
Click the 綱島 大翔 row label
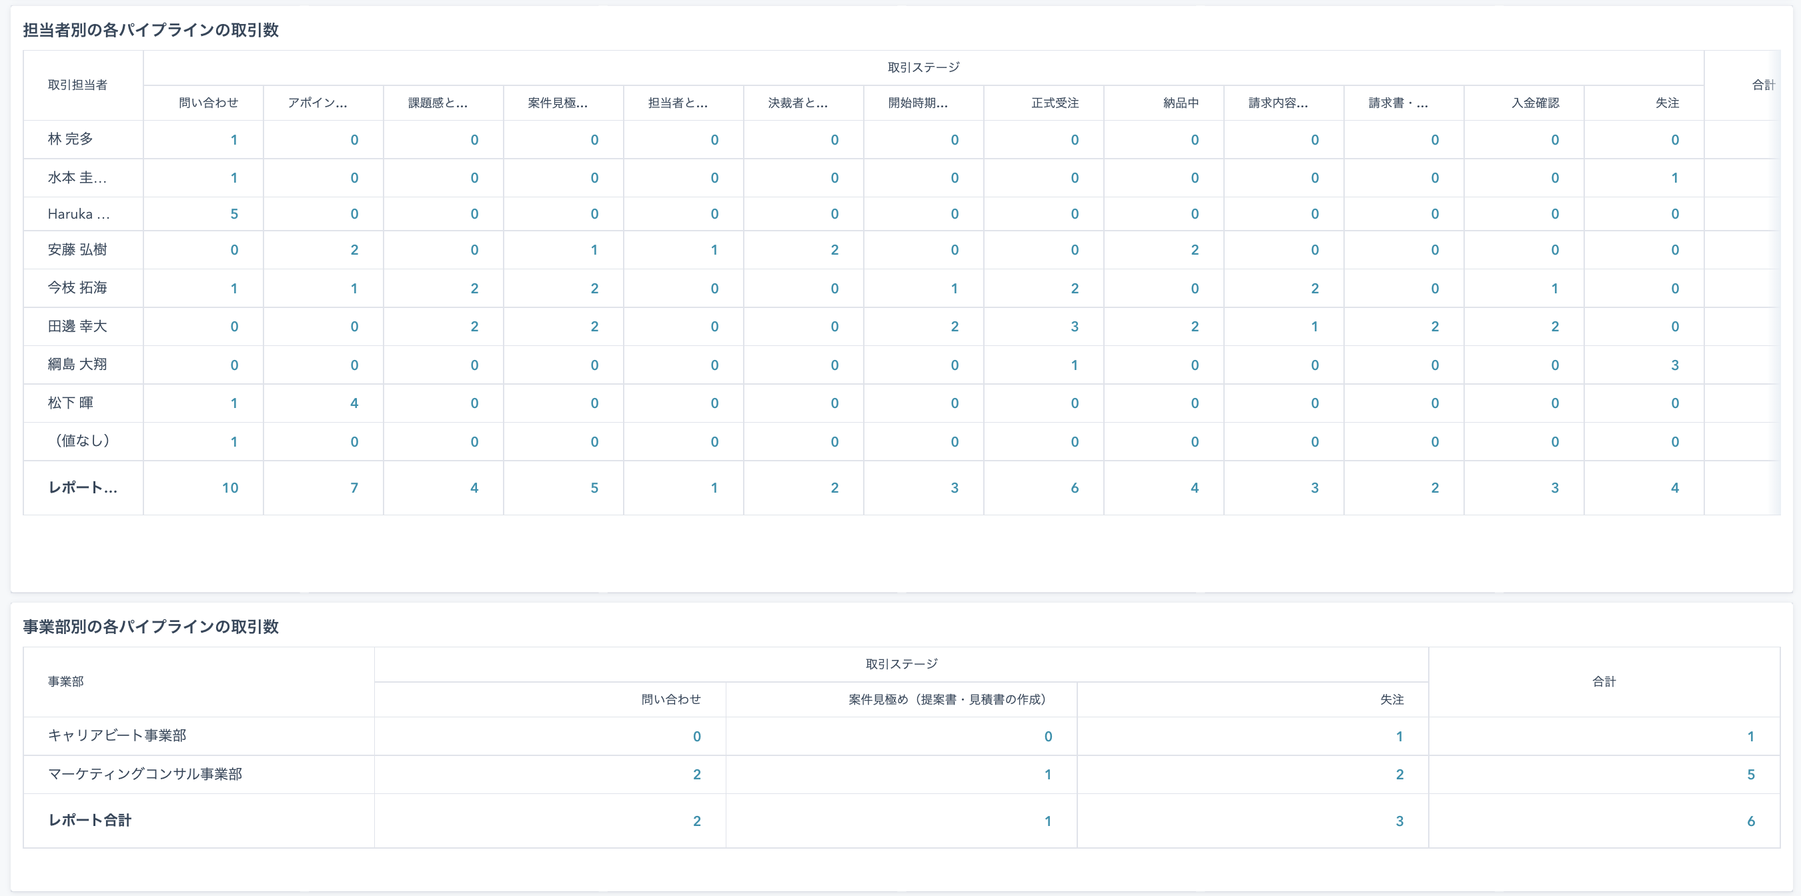[77, 363]
